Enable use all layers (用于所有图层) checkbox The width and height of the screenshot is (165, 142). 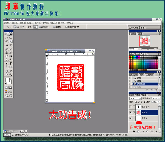pos(66,27)
